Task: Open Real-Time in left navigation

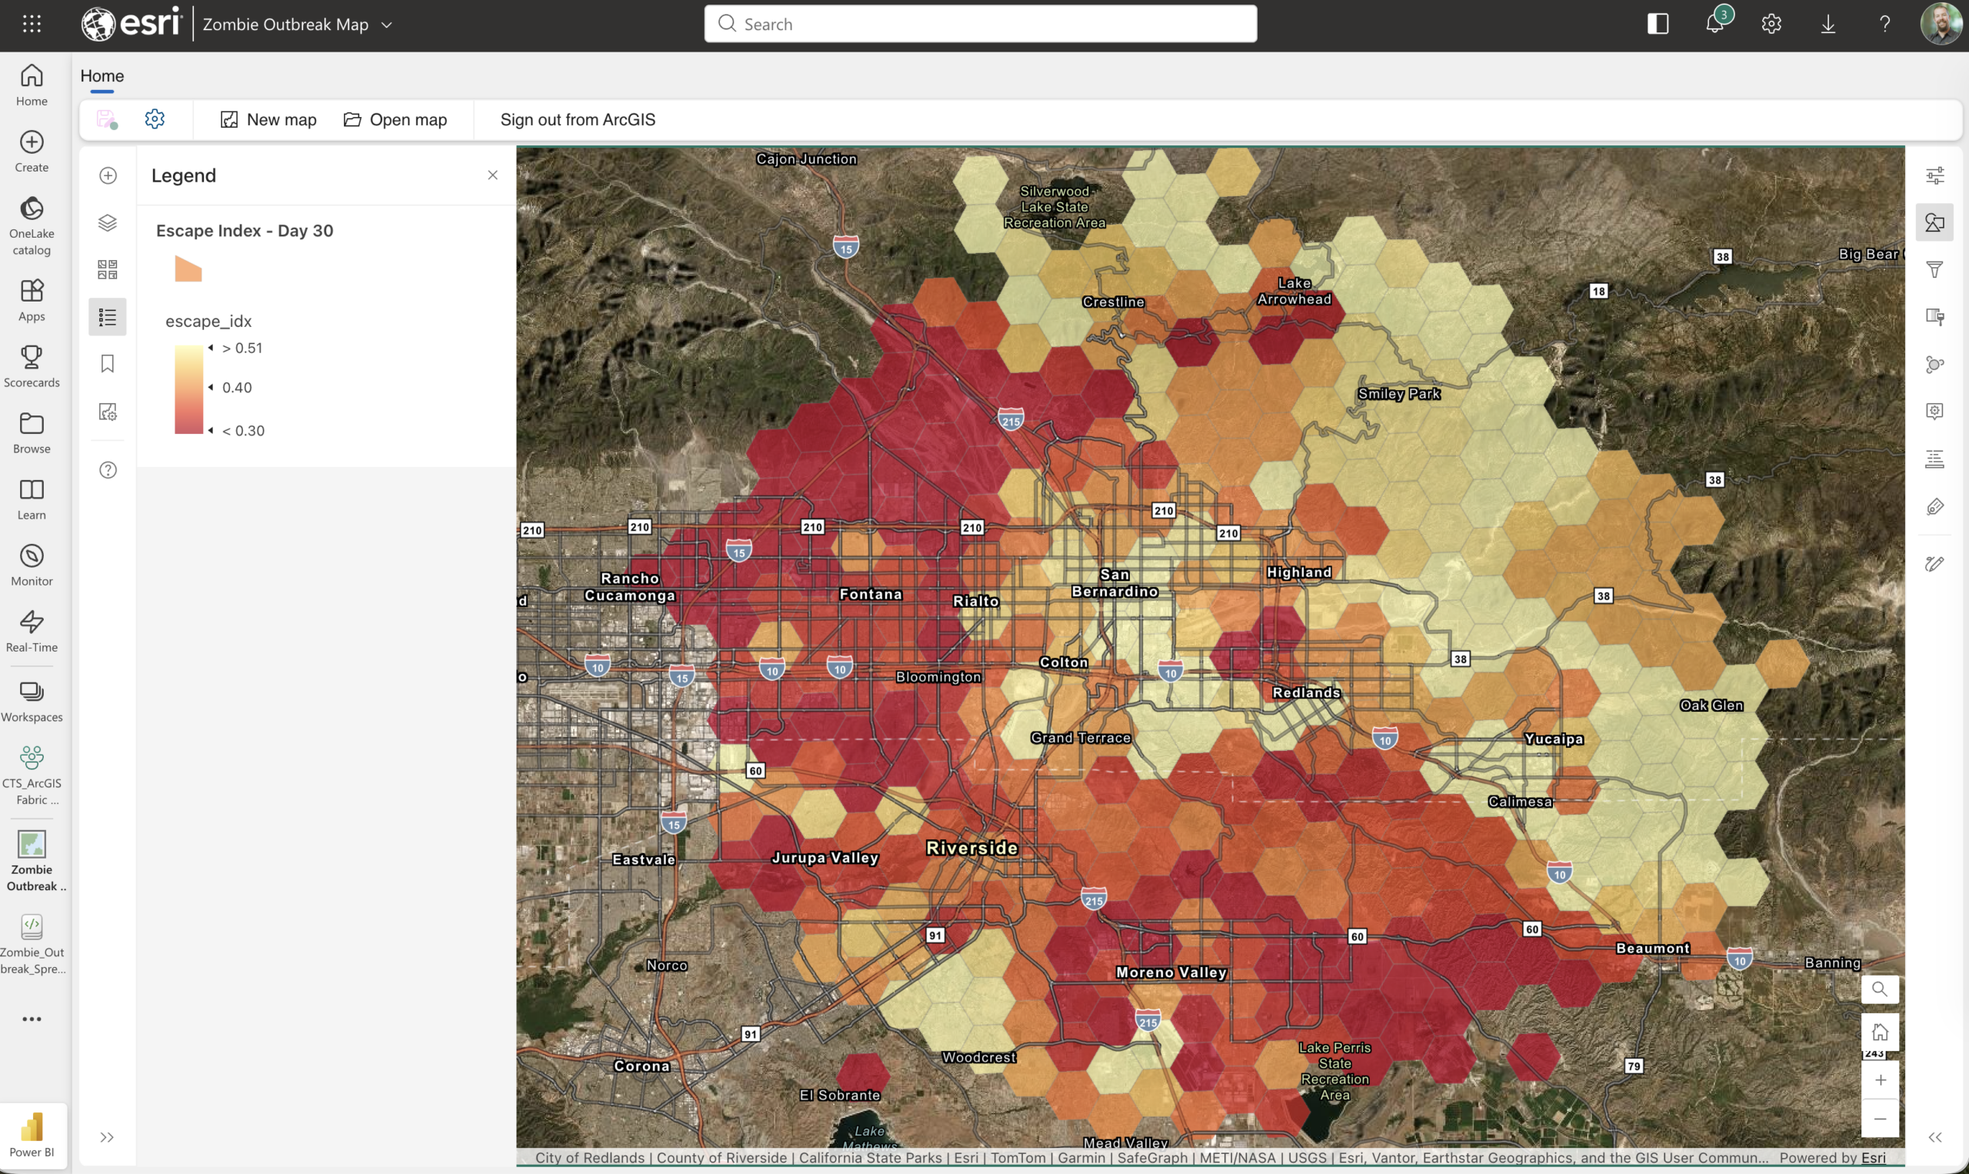Action: coord(32,632)
